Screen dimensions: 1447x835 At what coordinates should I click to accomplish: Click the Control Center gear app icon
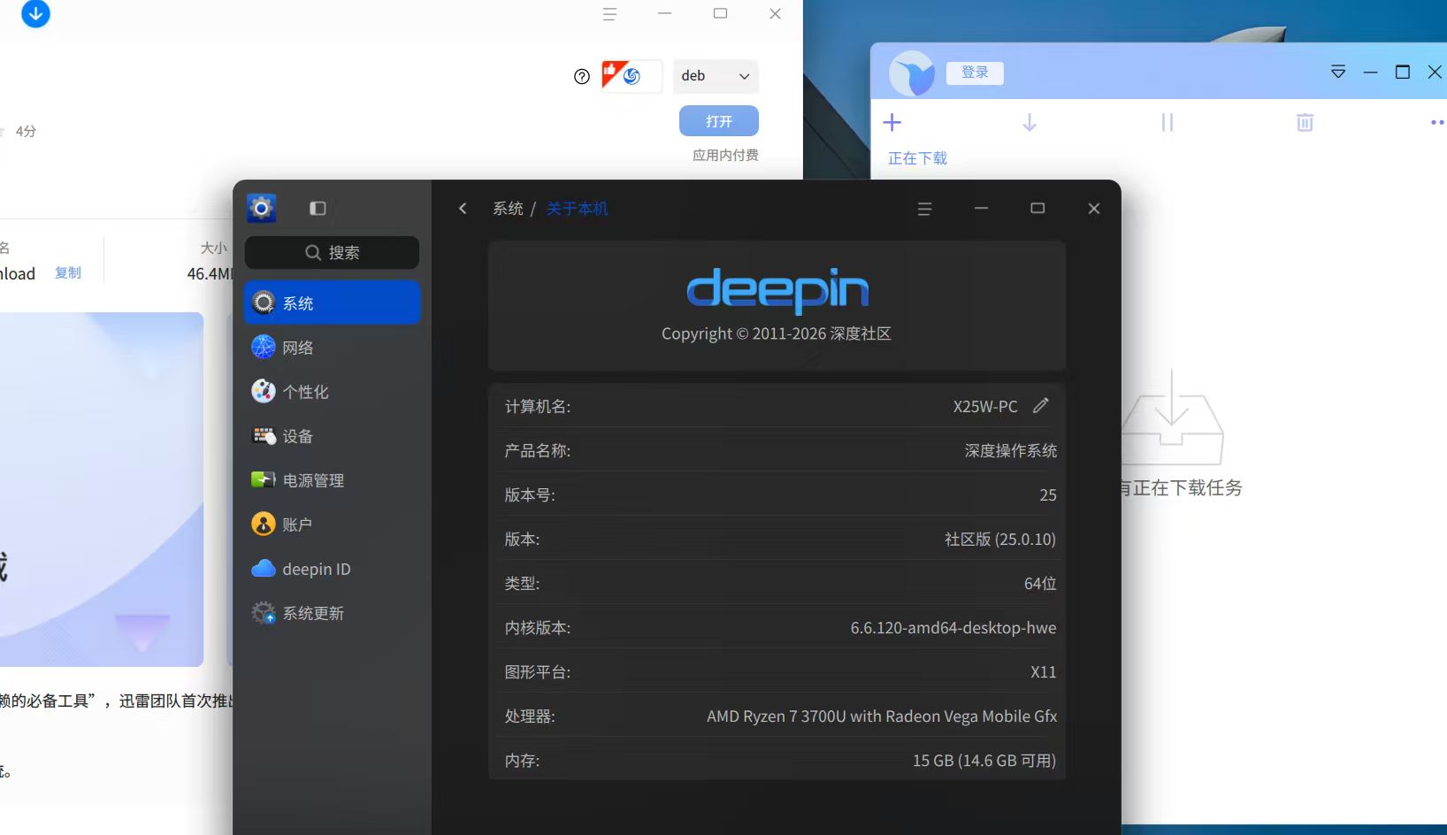click(x=261, y=208)
